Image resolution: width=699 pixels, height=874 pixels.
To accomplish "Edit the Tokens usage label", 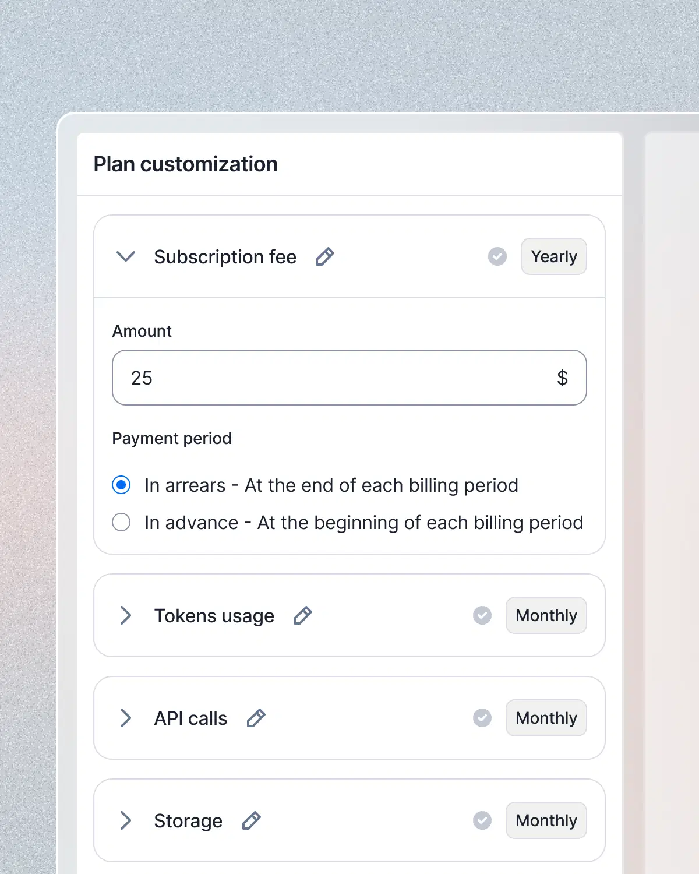I will (303, 615).
